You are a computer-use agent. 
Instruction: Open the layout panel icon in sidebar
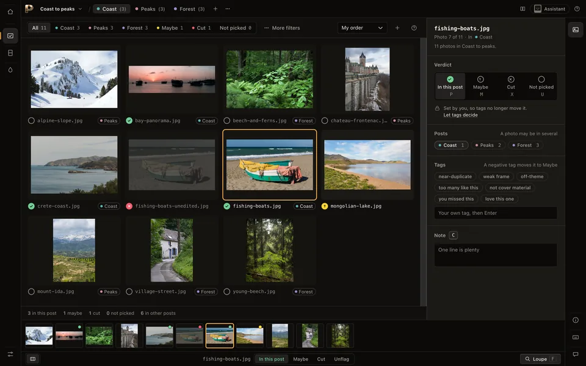(10, 53)
